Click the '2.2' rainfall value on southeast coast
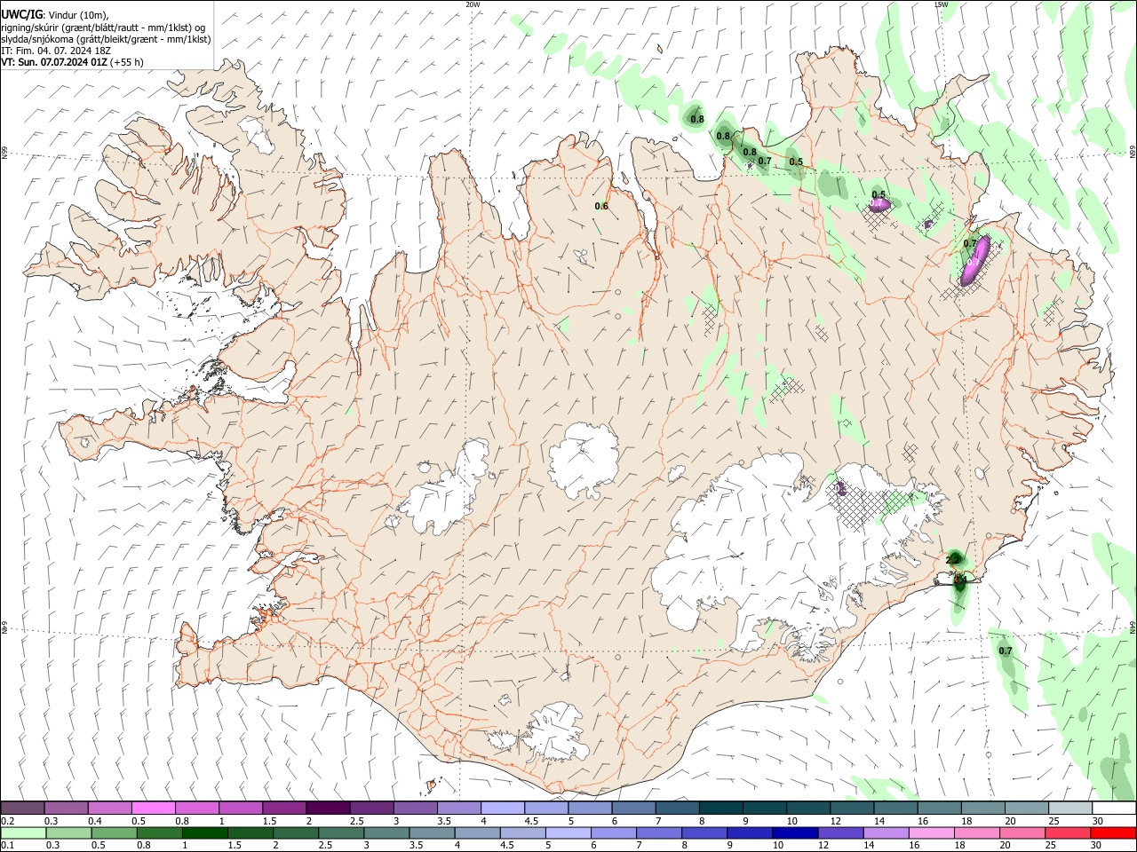 (952, 560)
